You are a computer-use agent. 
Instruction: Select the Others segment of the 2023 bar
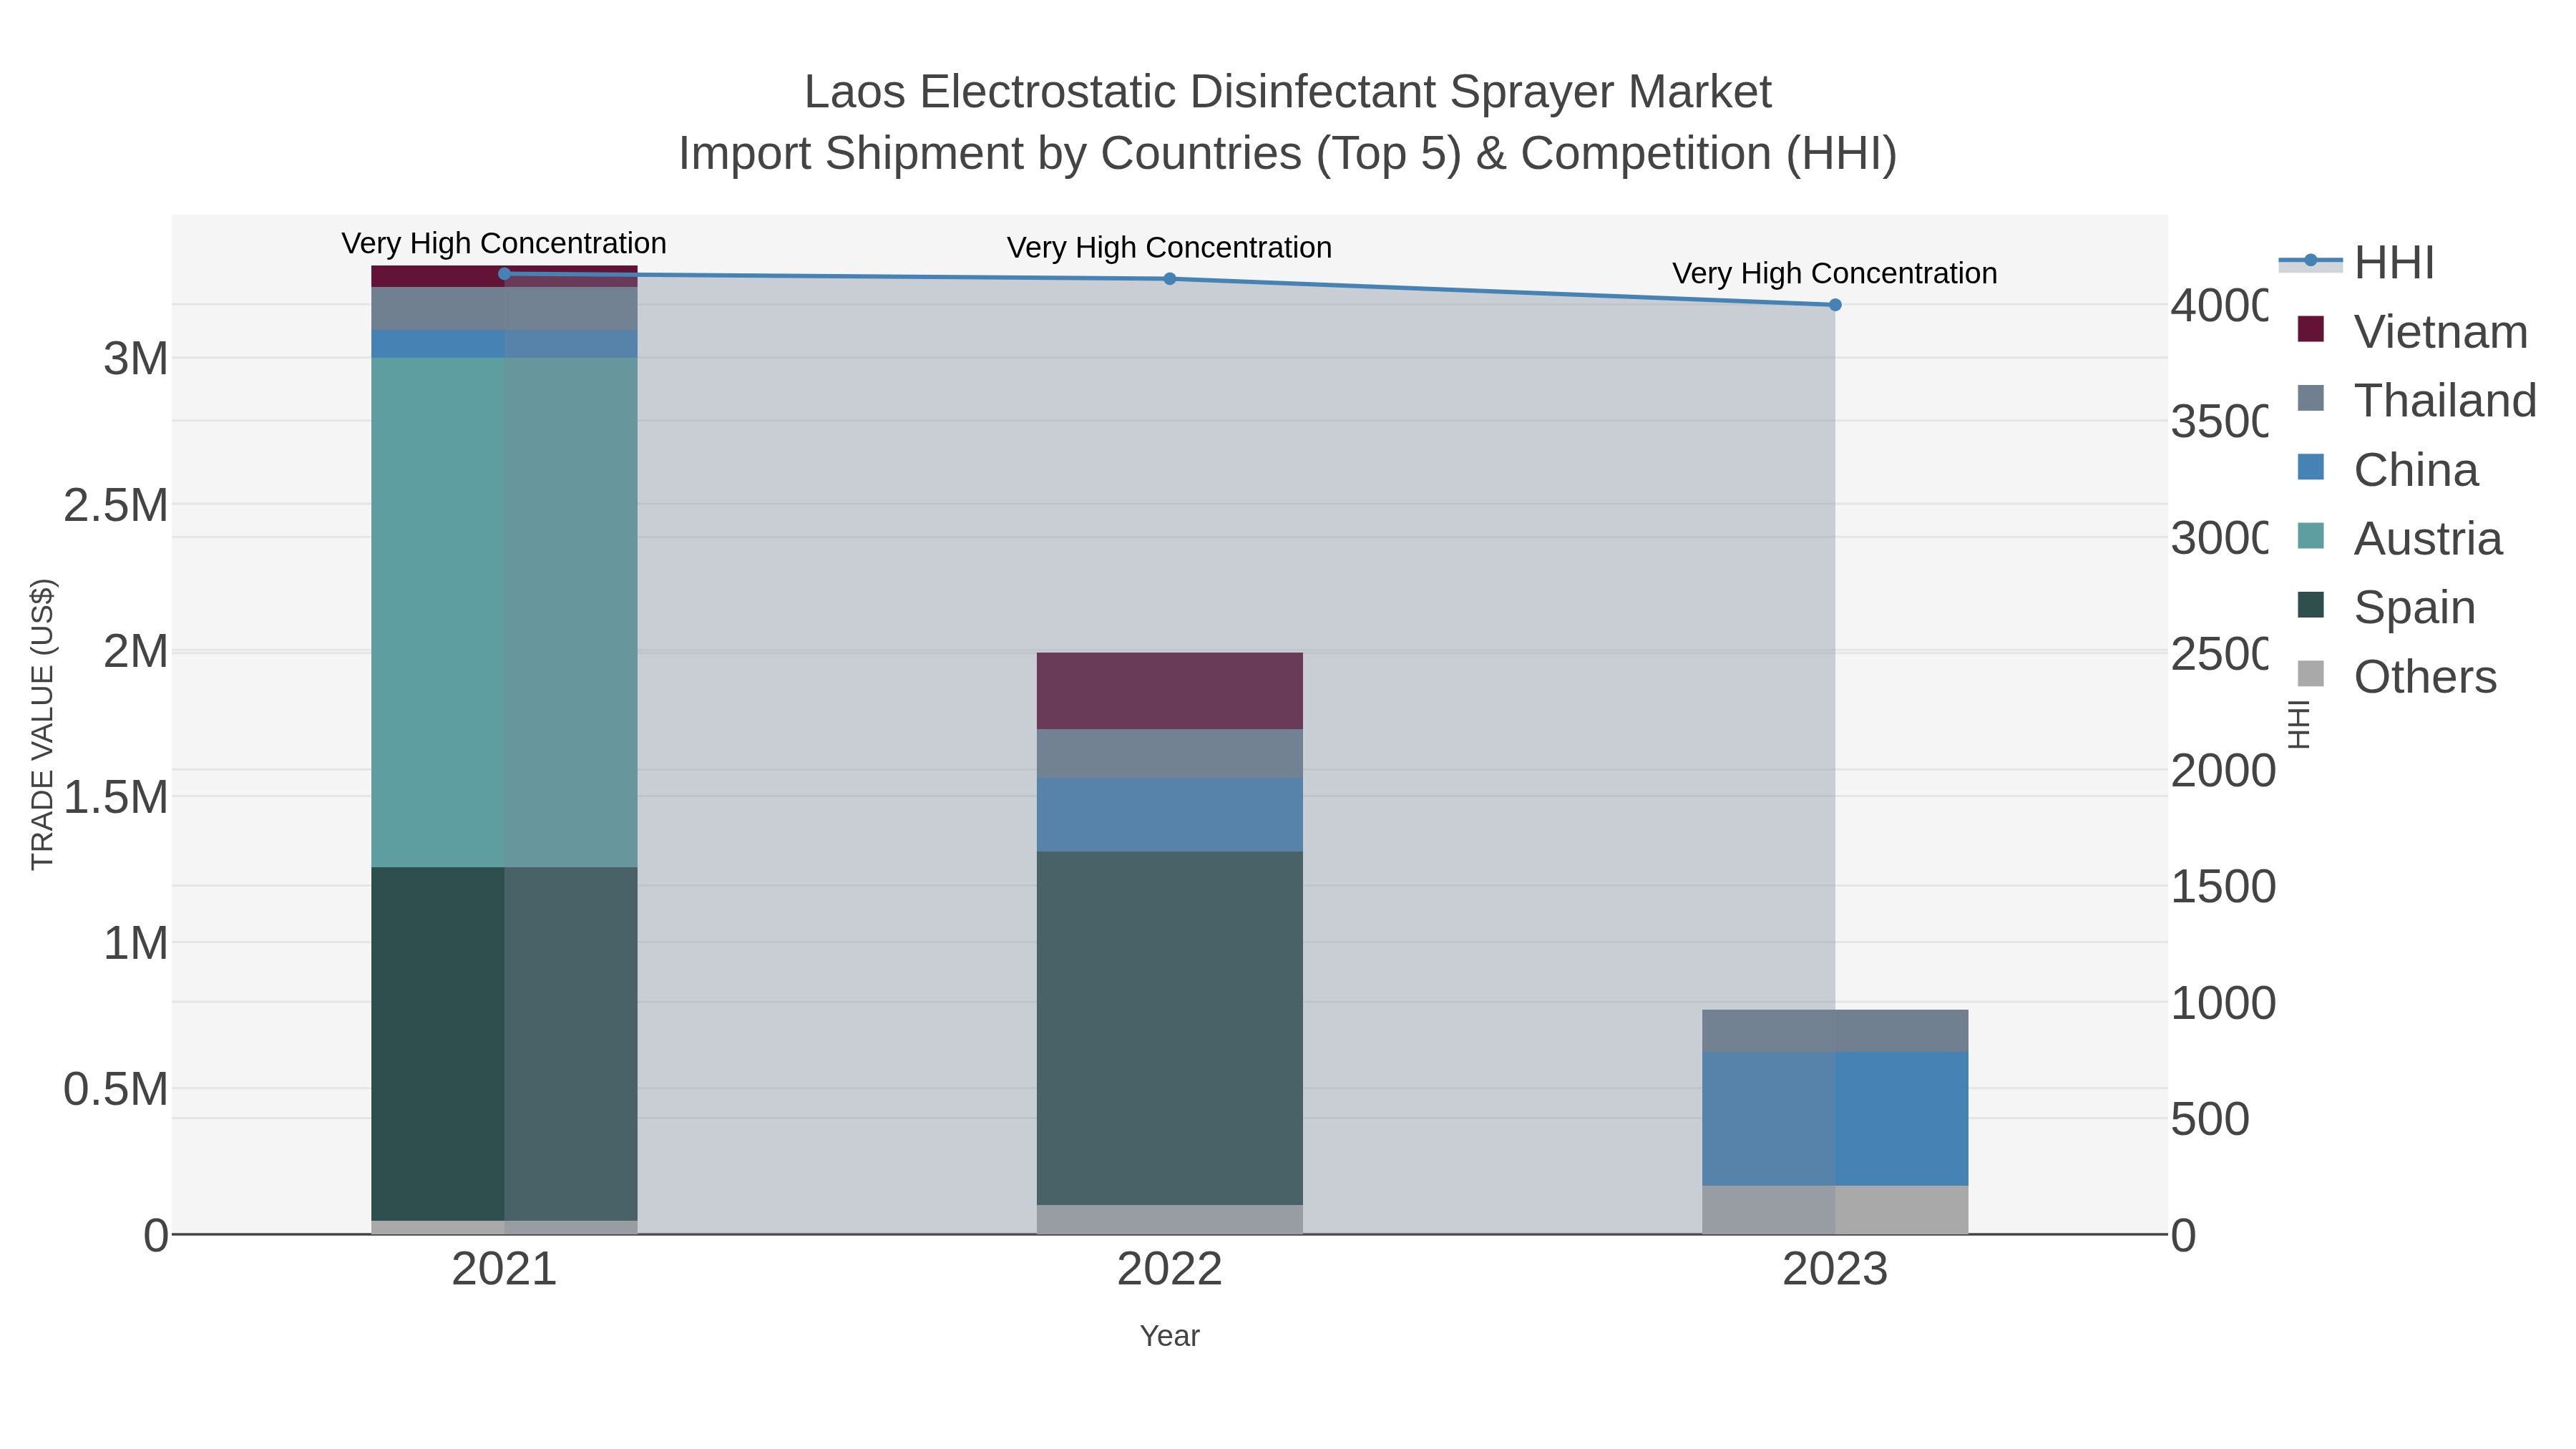tap(1835, 1210)
